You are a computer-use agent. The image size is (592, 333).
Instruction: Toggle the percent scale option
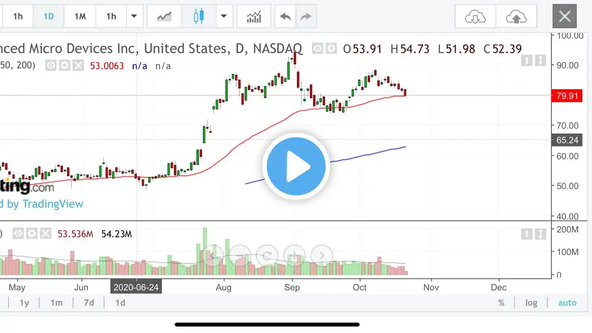[501, 303]
